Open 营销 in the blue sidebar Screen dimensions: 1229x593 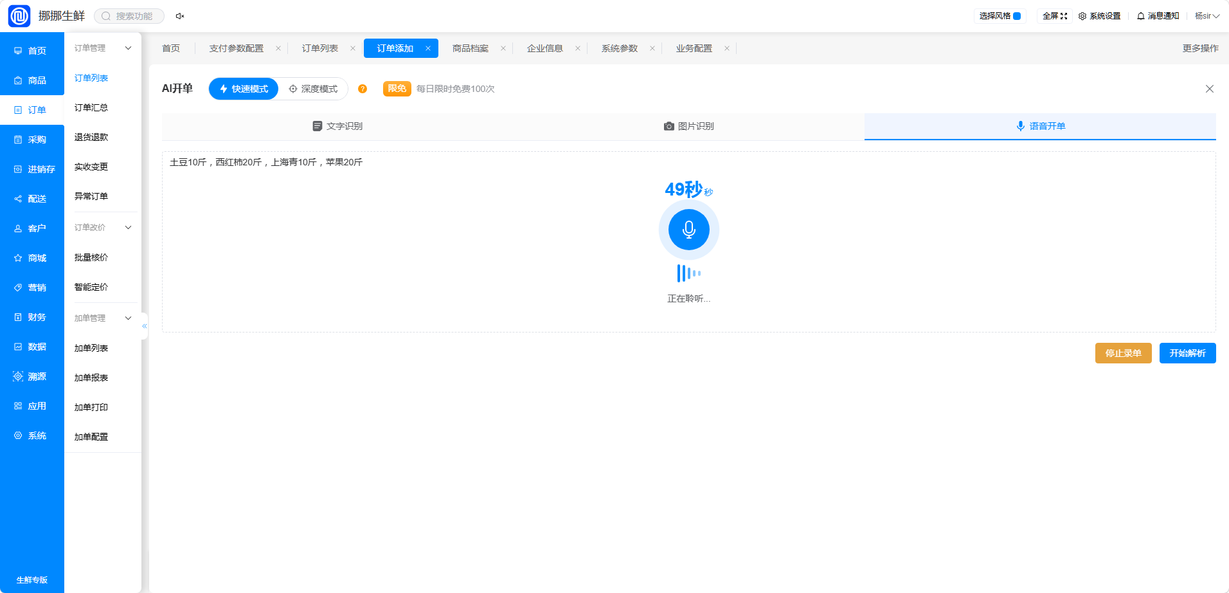pyautogui.click(x=32, y=287)
